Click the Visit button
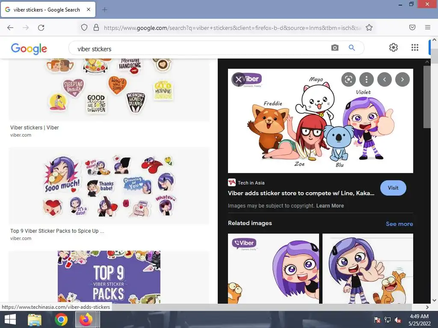The height and width of the screenshot is (328, 438). [393, 188]
